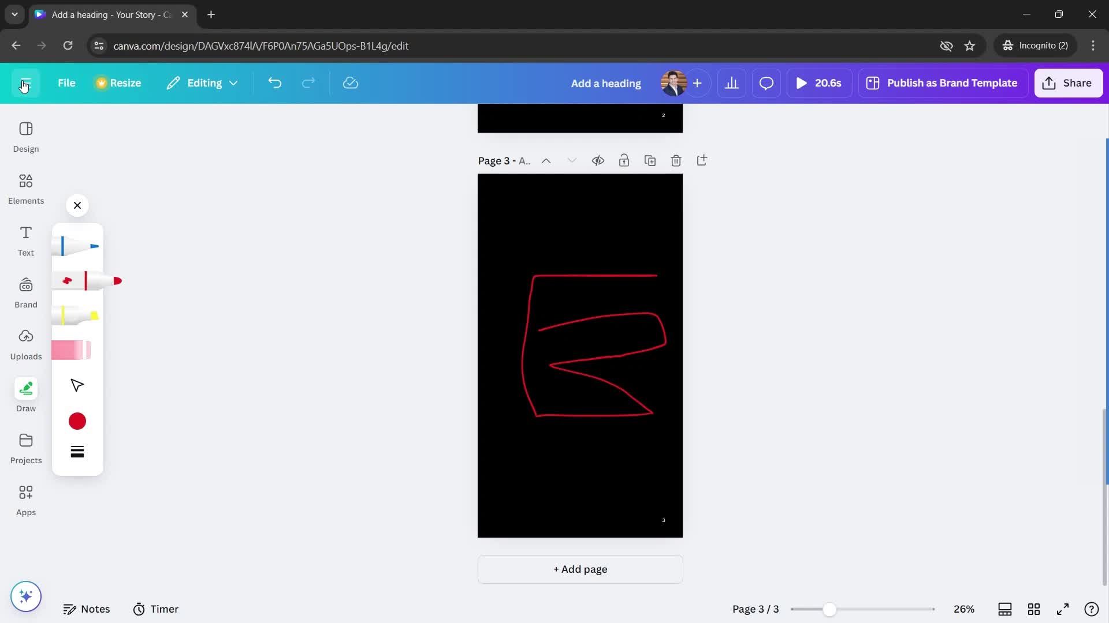Check cloud save status icon
Screen dimensions: 1109x623
point(351,83)
